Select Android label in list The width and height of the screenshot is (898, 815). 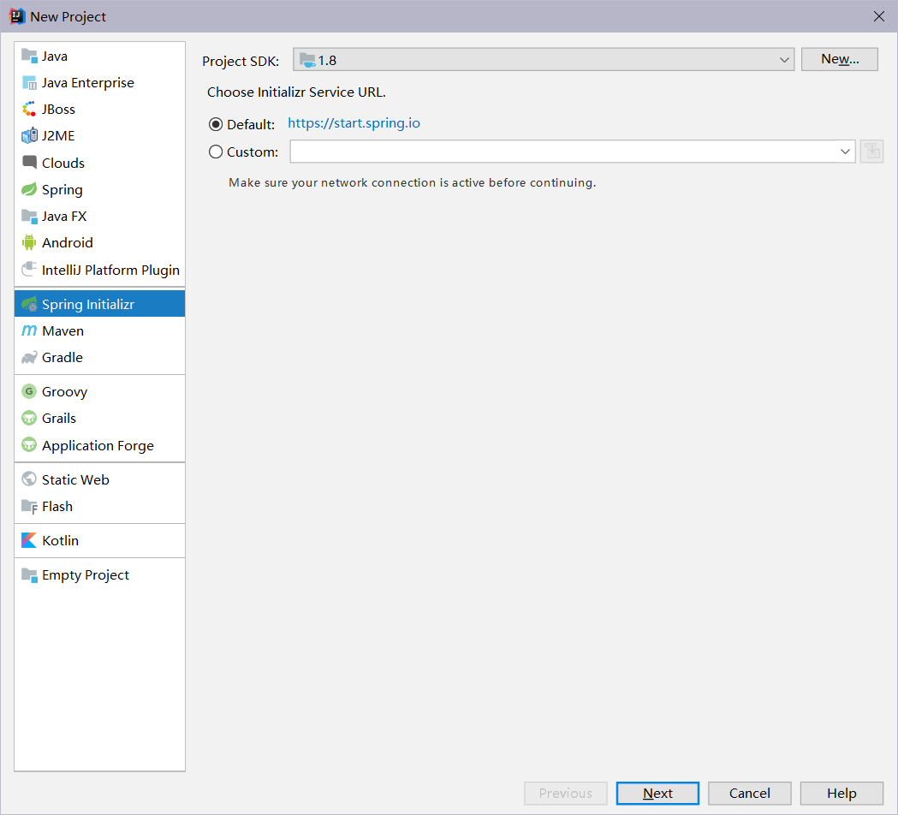67,243
